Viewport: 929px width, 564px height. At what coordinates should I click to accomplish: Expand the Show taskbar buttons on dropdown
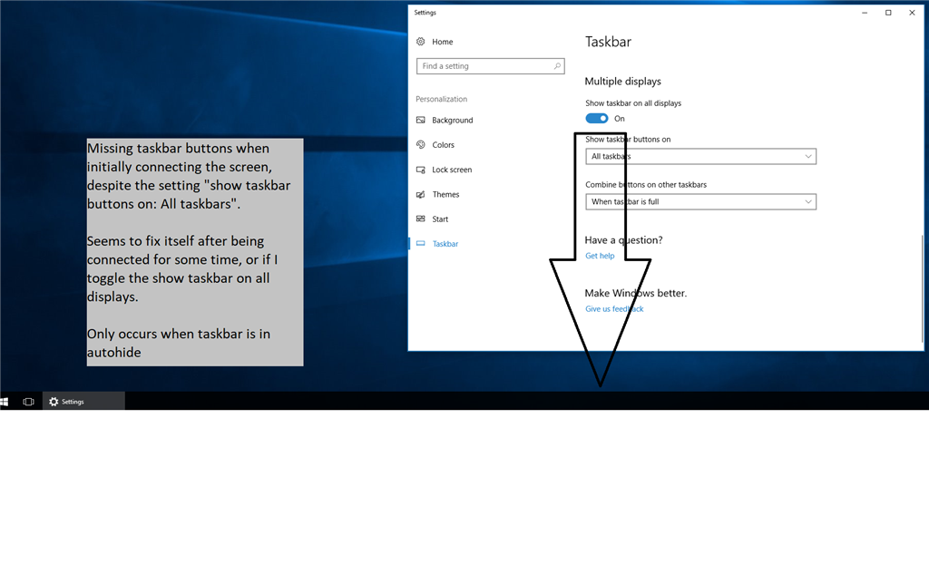[x=700, y=157]
